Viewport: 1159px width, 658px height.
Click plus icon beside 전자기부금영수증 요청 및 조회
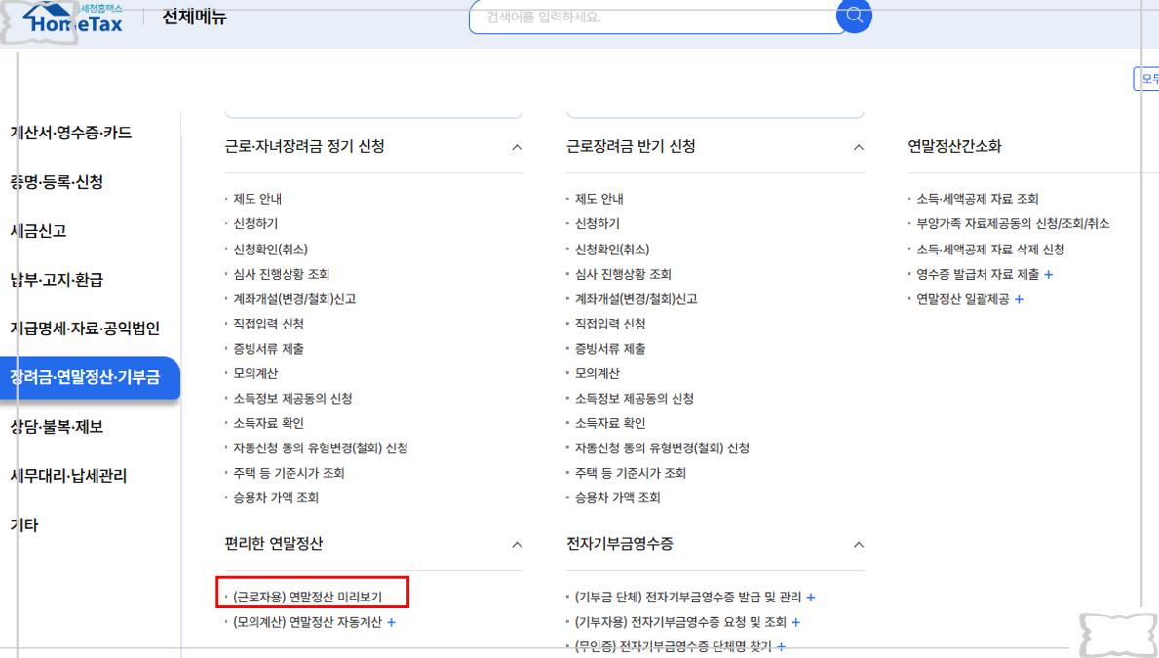[x=795, y=622]
